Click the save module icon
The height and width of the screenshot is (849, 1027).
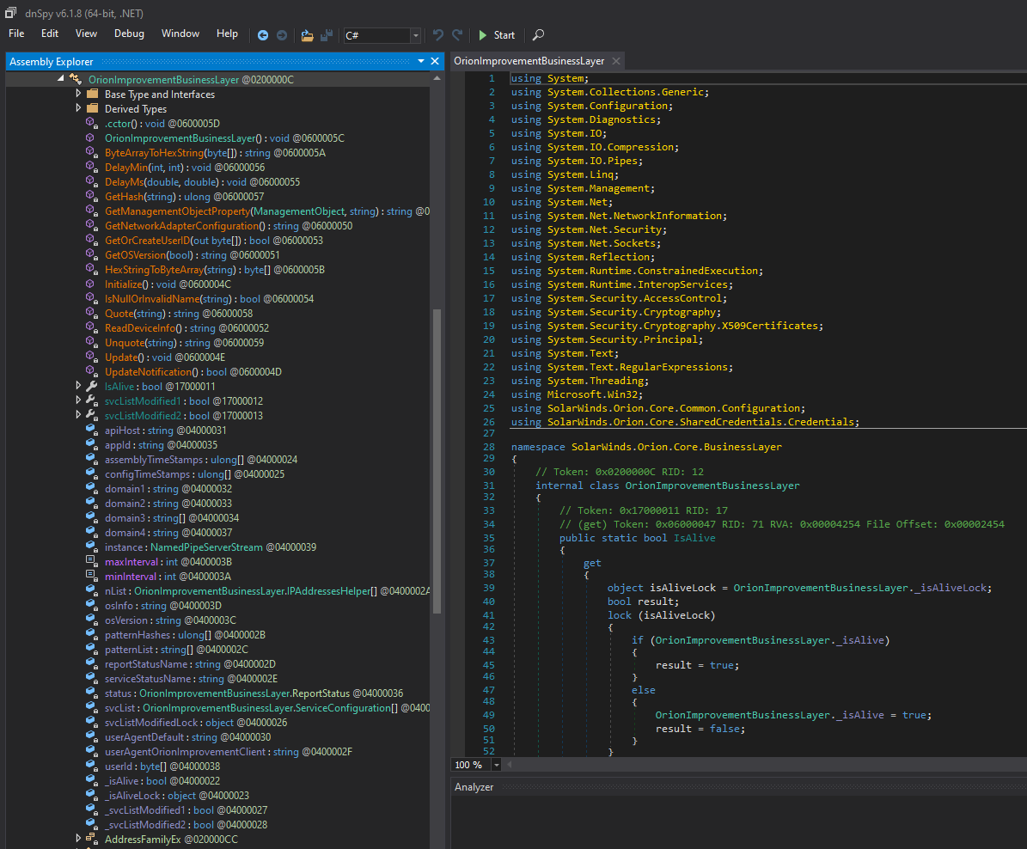click(327, 35)
